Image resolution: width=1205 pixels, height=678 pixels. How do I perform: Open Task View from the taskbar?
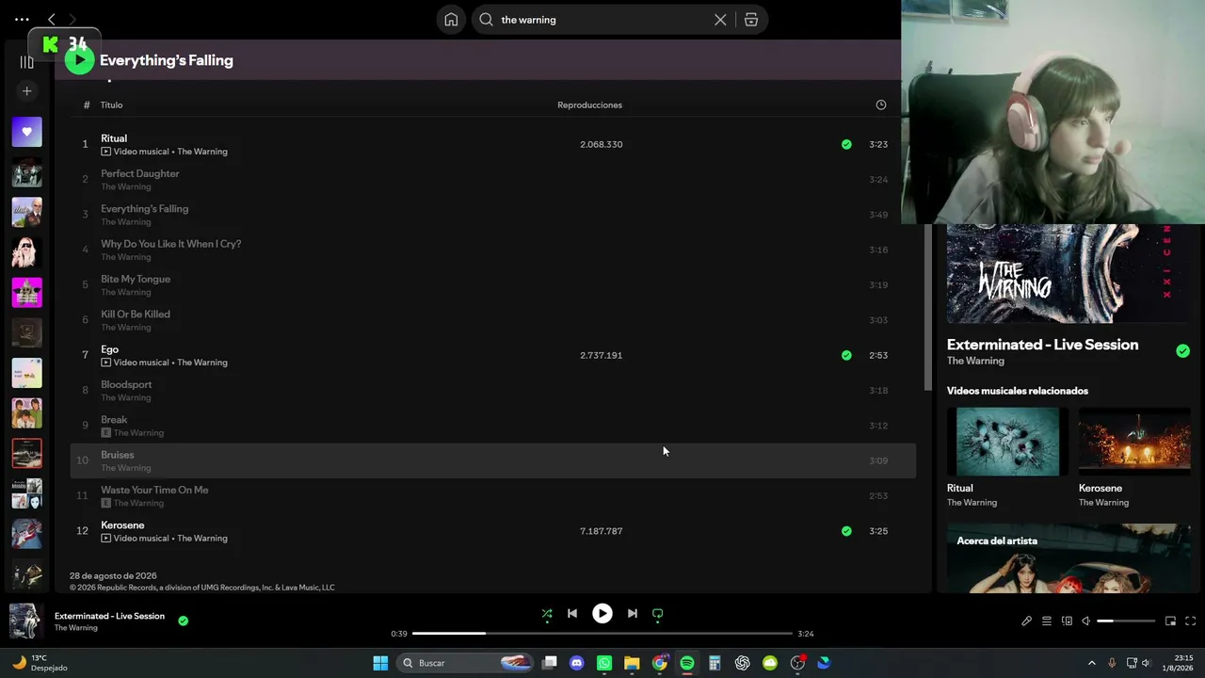pos(550,663)
